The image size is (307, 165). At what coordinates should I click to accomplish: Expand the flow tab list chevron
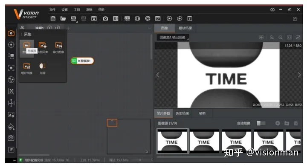[149, 28]
